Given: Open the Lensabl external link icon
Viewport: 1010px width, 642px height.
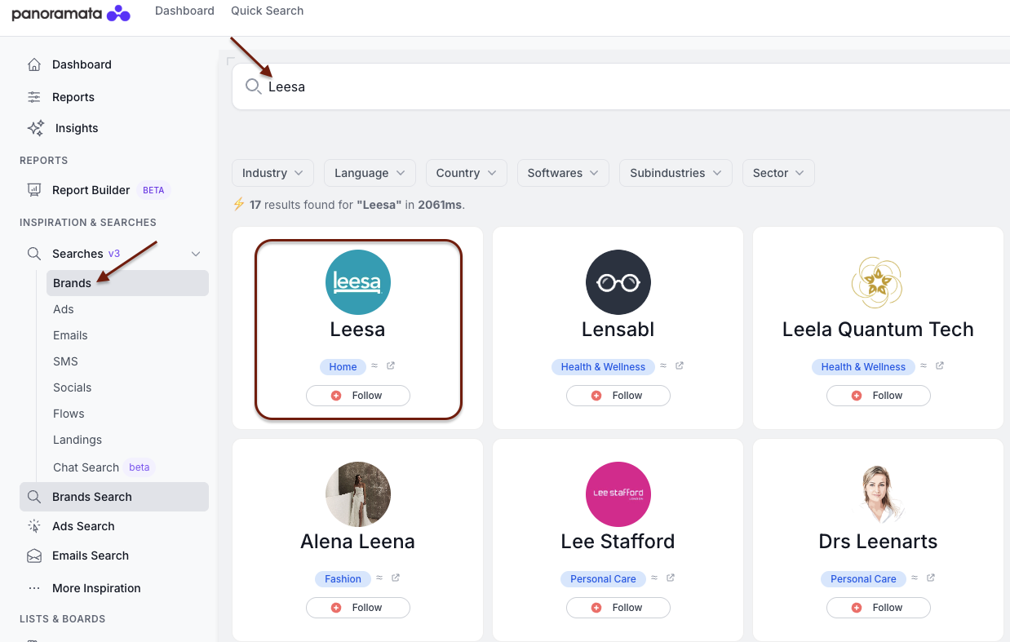Looking at the screenshot, I should 680,365.
